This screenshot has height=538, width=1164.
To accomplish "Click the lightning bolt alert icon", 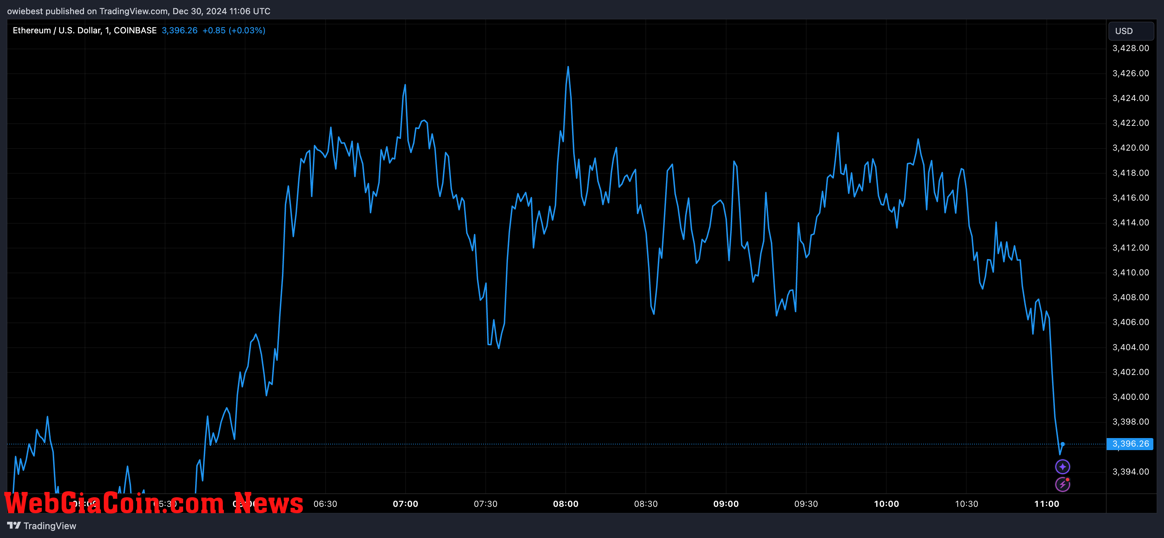I will [x=1062, y=484].
